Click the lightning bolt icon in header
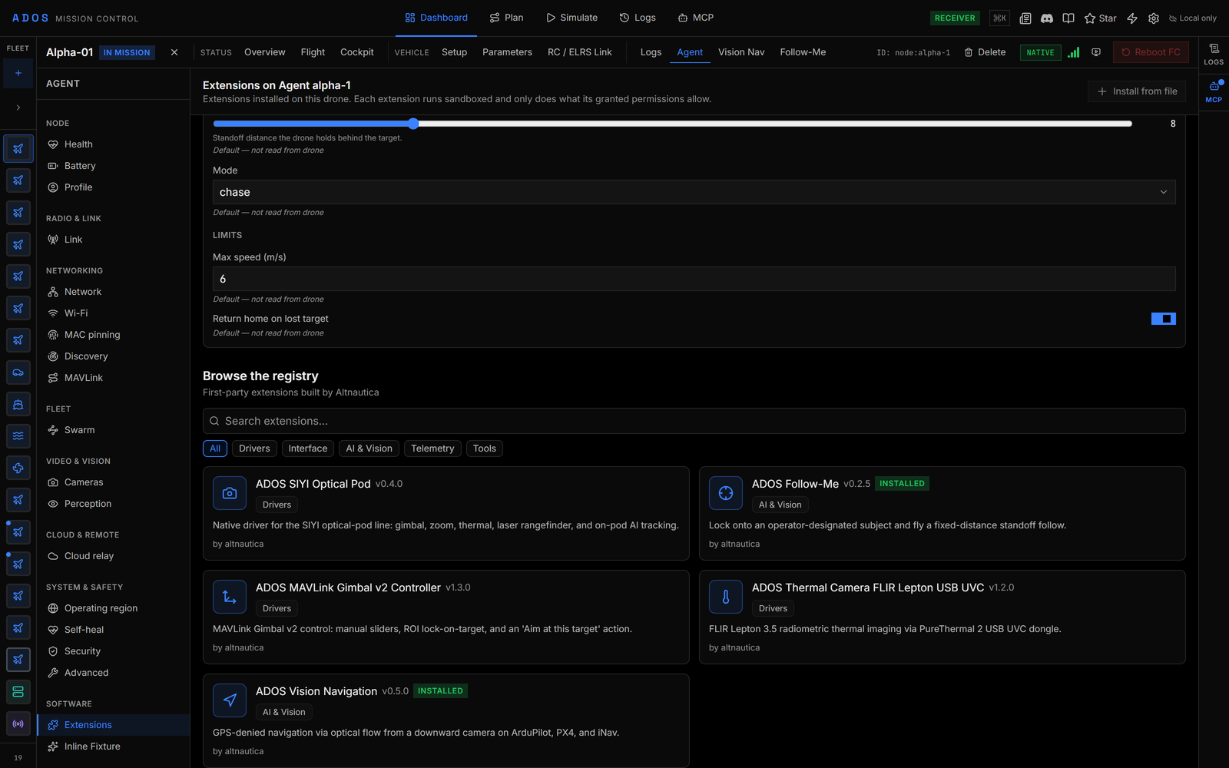This screenshot has width=1229, height=768. pos(1132,18)
